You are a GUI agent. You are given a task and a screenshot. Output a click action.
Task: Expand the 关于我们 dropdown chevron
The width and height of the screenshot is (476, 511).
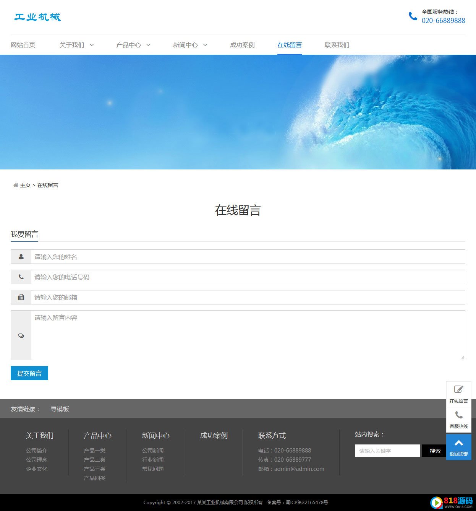click(92, 45)
